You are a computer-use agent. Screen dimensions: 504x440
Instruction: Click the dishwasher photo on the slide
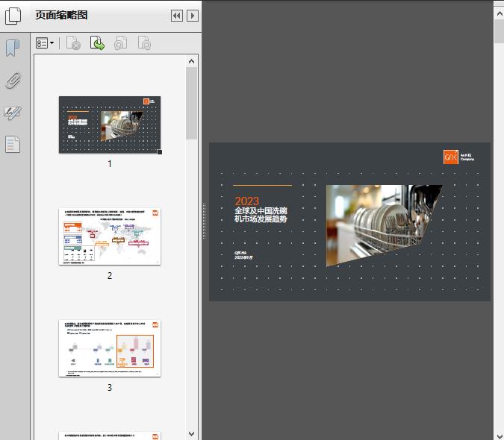click(x=384, y=226)
